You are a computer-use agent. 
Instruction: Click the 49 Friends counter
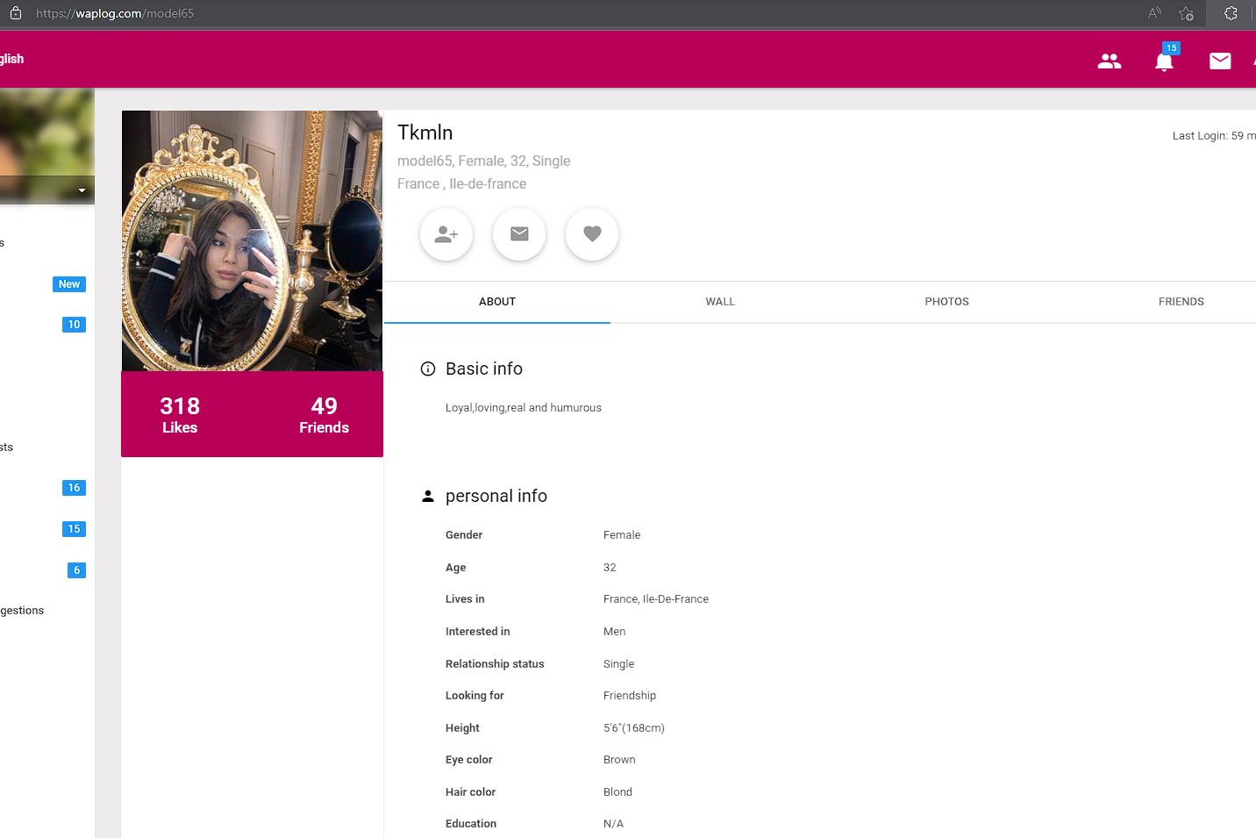click(x=324, y=415)
